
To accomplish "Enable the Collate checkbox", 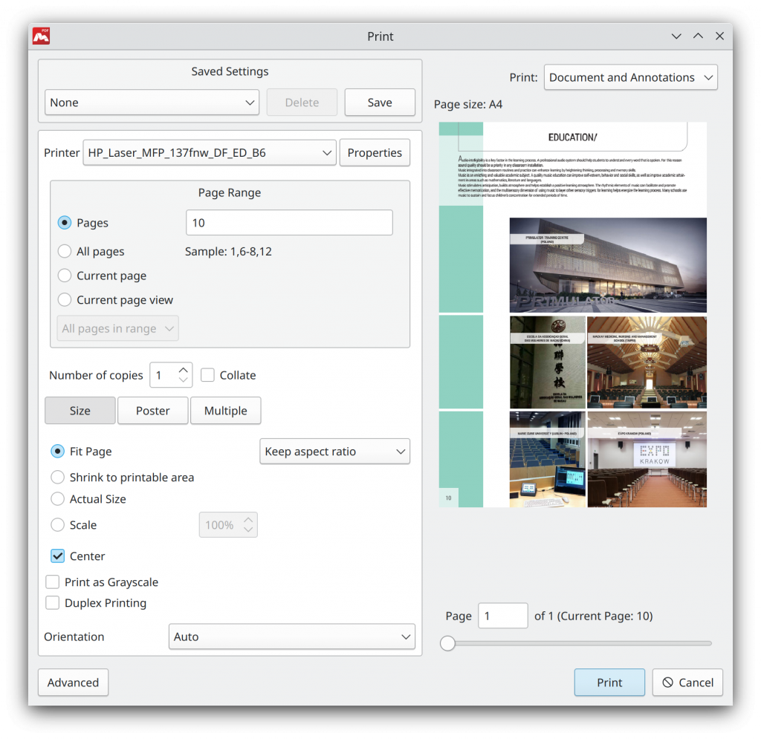I will coord(207,375).
